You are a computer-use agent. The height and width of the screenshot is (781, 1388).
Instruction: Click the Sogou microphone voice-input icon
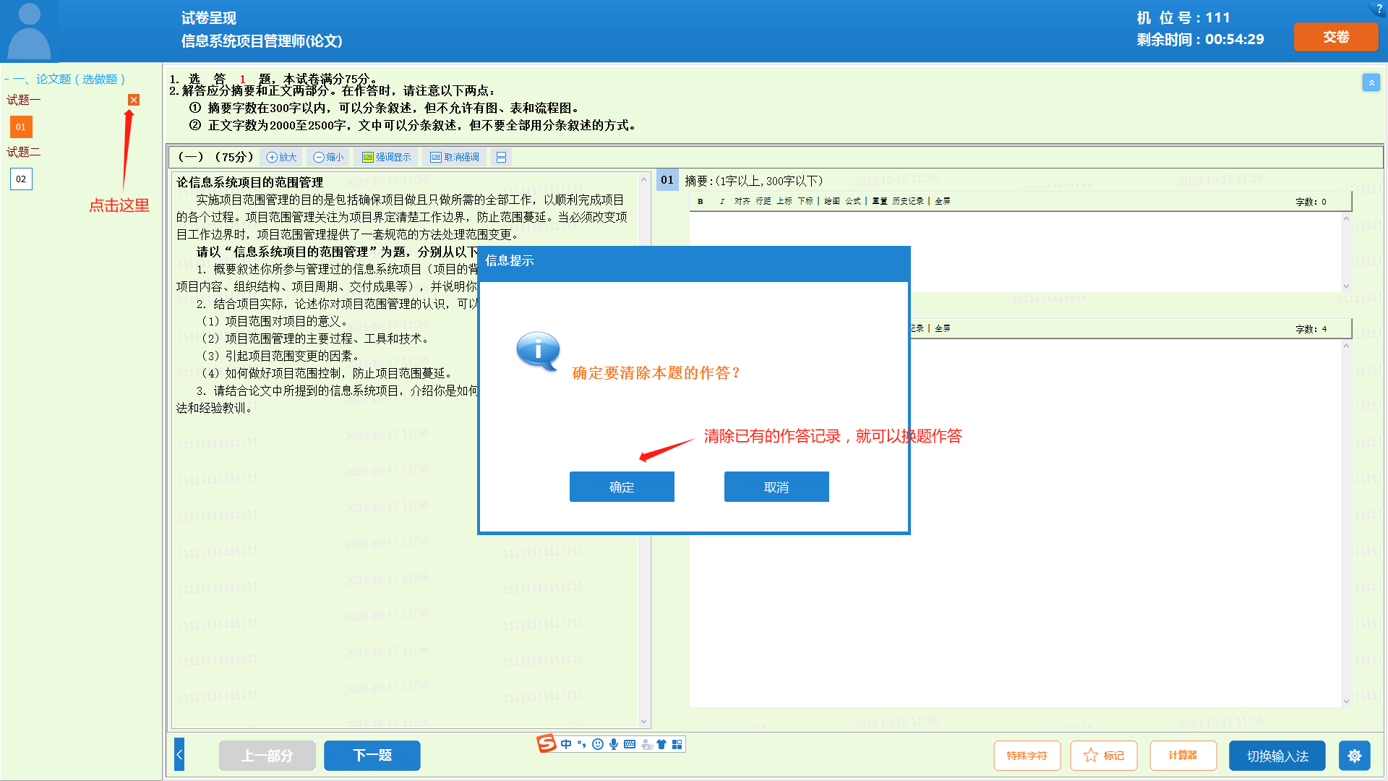[614, 744]
